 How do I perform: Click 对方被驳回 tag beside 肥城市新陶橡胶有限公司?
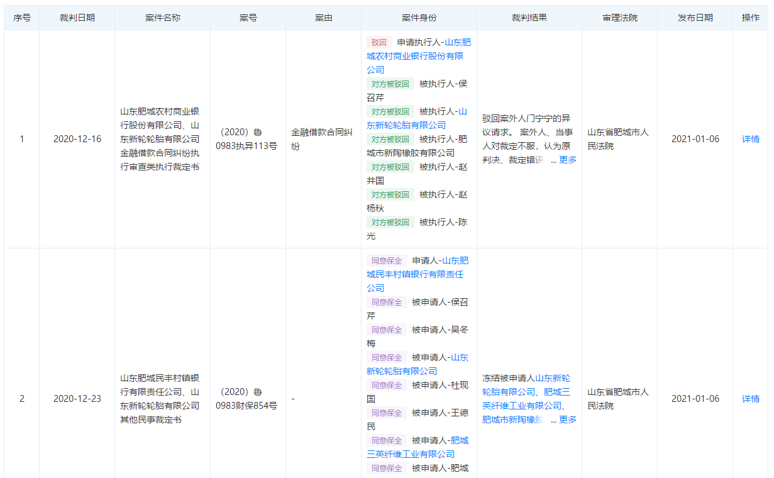tap(390, 140)
